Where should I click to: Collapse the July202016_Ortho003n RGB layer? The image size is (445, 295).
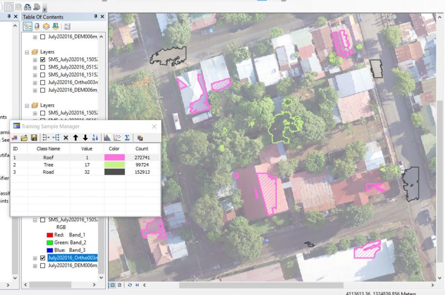click(x=35, y=220)
